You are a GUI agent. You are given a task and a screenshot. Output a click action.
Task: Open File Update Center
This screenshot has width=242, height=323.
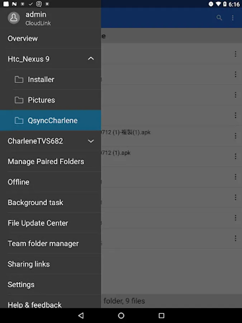[38, 223]
